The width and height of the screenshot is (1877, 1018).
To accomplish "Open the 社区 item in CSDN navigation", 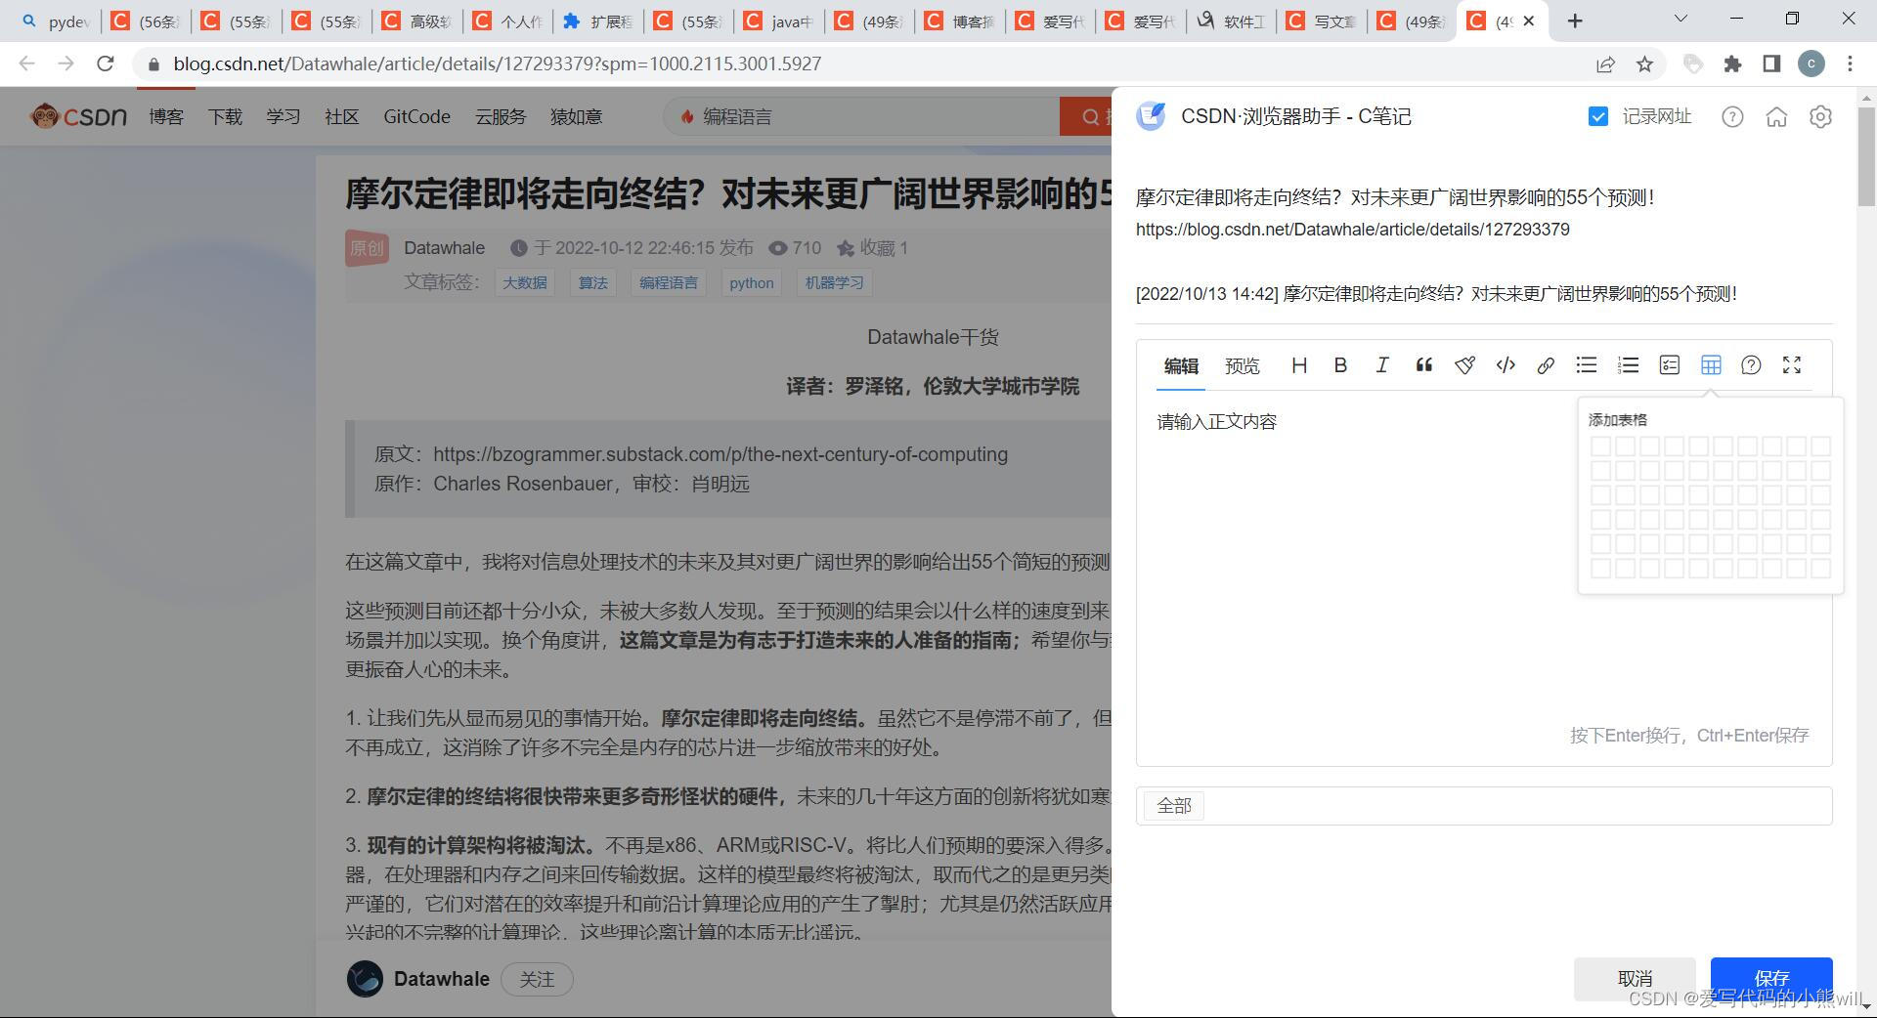I will [342, 117].
